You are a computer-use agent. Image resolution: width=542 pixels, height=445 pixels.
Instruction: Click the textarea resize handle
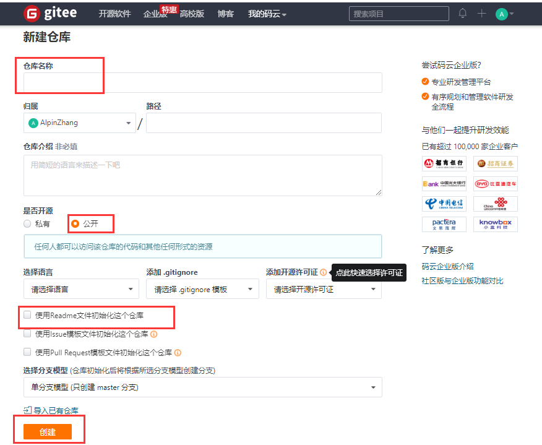(379, 192)
